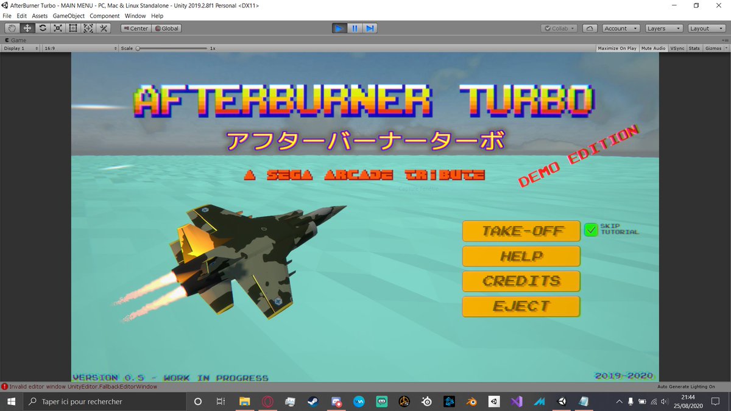Screen dimensions: 731x411
Task: Open the Component menu
Action: (x=105, y=16)
